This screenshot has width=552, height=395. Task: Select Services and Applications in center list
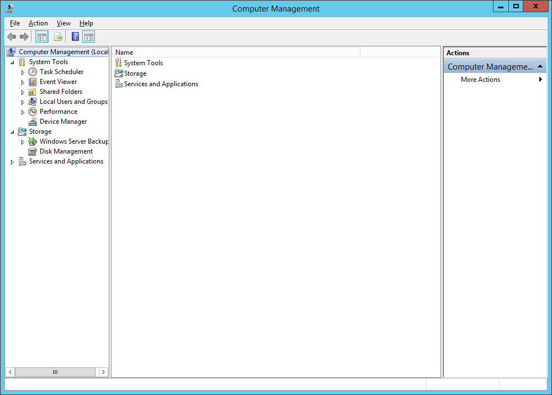161,84
